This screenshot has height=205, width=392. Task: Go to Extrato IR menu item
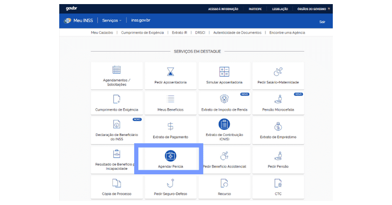[179, 32]
